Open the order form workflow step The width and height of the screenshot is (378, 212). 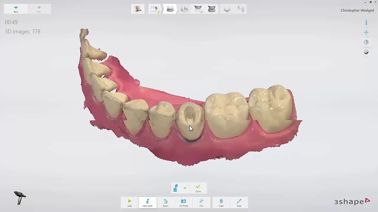pyautogui.click(x=154, y=9)
